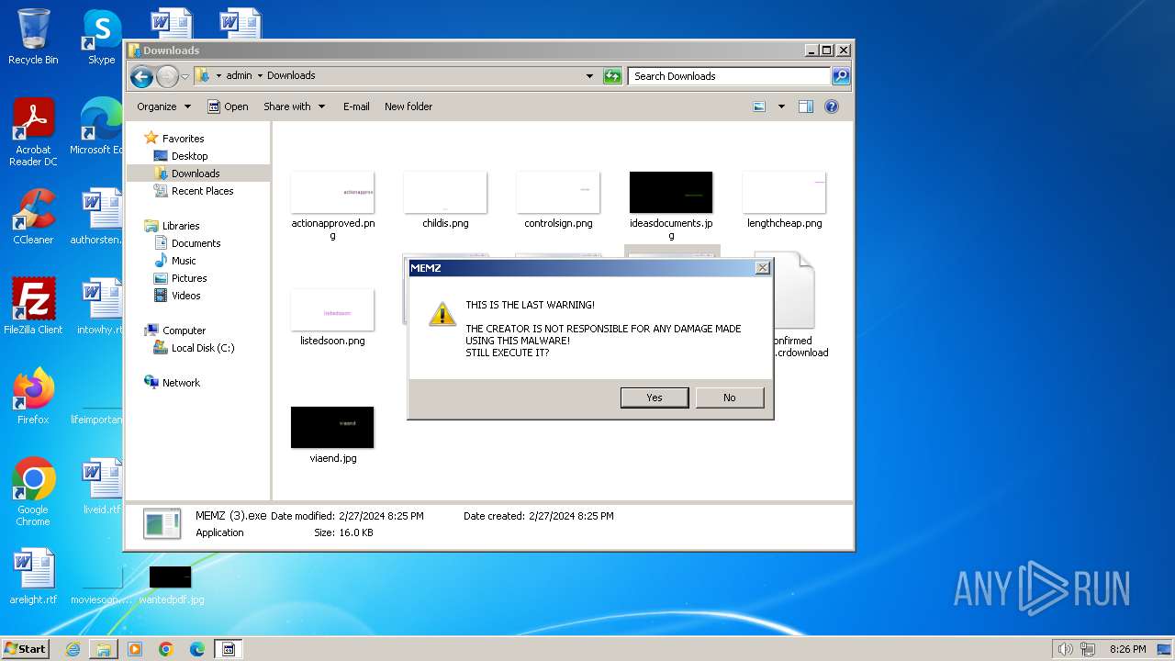The width and height of the screenshot is (1175, 661).
Task: Open the Start menu
Action: coord(26,648)
